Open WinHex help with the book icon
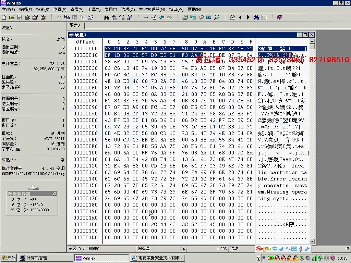 click(280, 17)
